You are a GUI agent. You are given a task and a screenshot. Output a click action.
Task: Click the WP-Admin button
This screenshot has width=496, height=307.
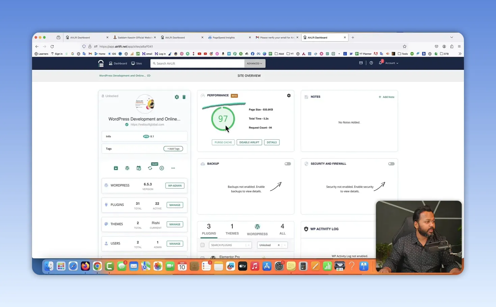(175, 186)
